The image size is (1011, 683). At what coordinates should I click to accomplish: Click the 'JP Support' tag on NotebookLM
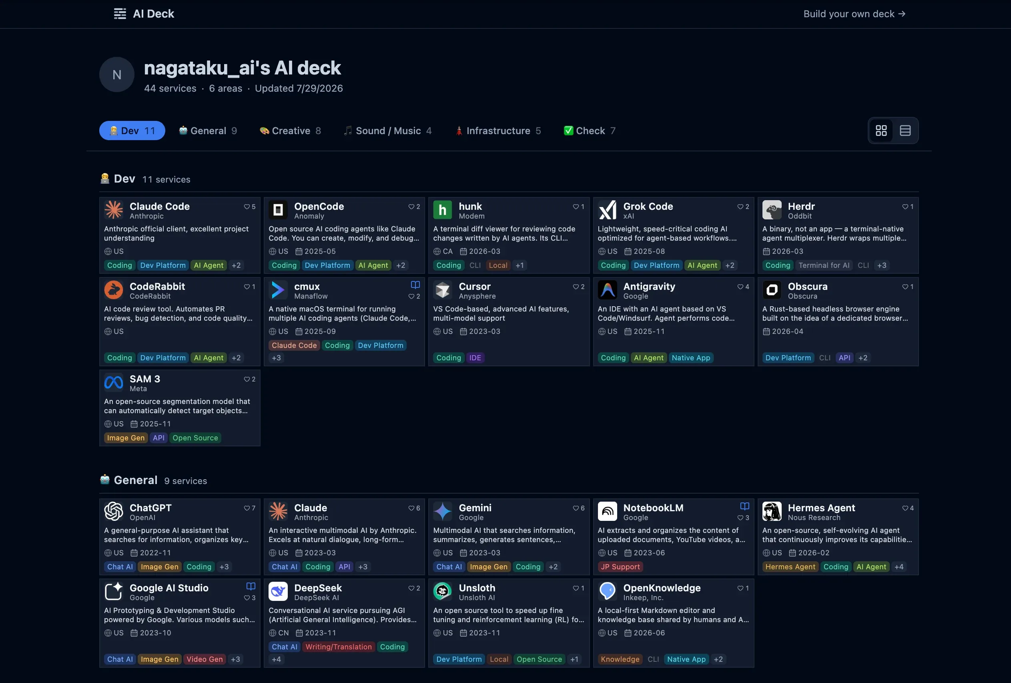click(x=620, y=567)
